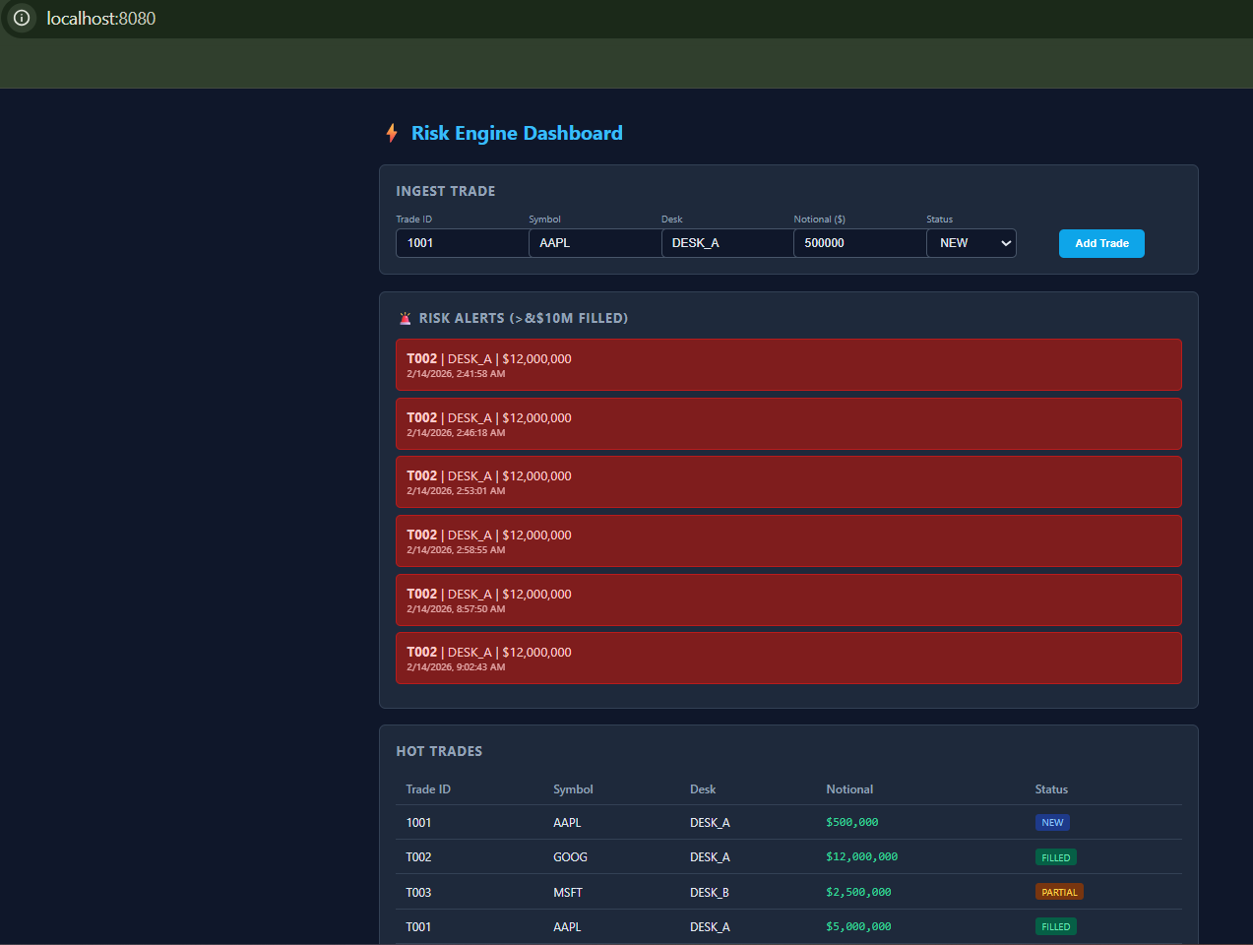Focus the Symbol input containing AAPL
This screenshot has width=1253, height=945.
(x=595, y=243)
